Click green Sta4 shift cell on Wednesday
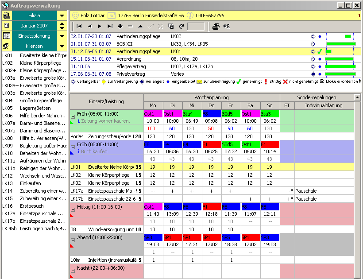 click(192, 114)
